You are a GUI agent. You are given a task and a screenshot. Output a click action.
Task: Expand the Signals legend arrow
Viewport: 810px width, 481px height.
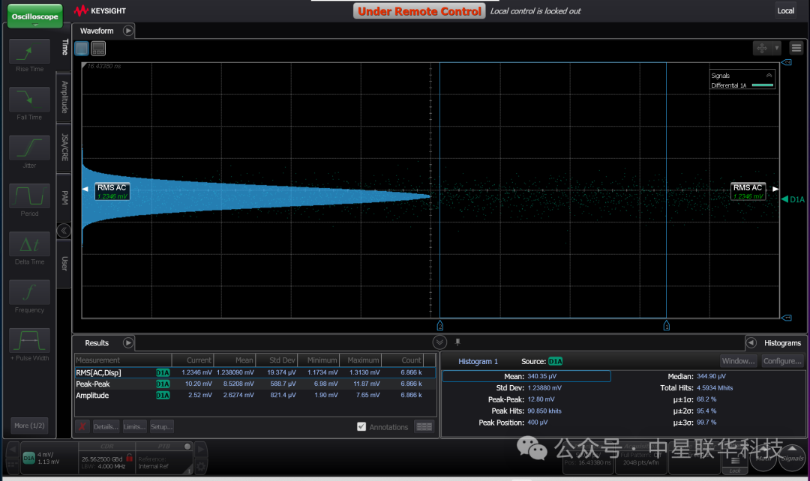769,76
